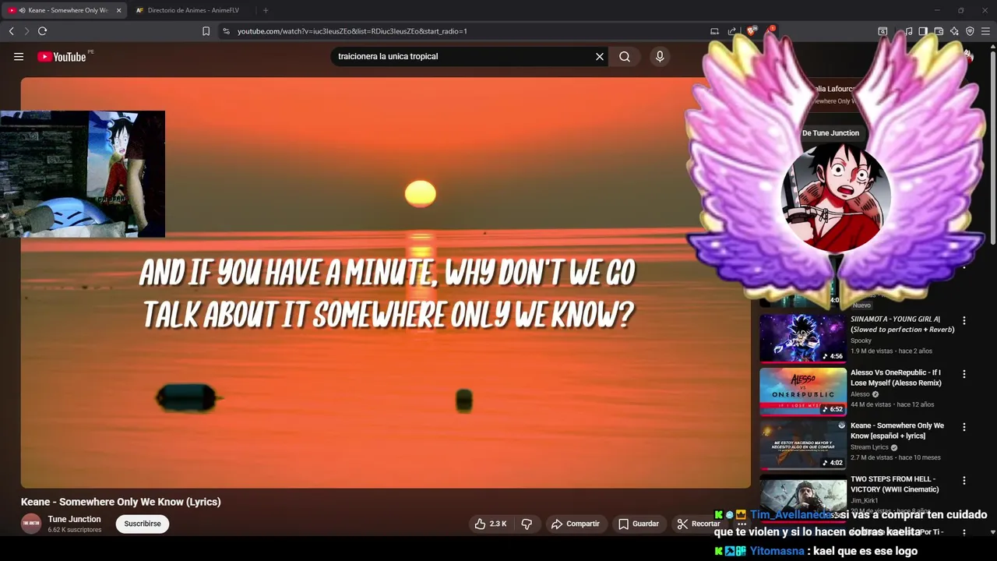Subscribe with the Suscribirse button
This screenshot has height=561, width=997.
pos(143,524)
